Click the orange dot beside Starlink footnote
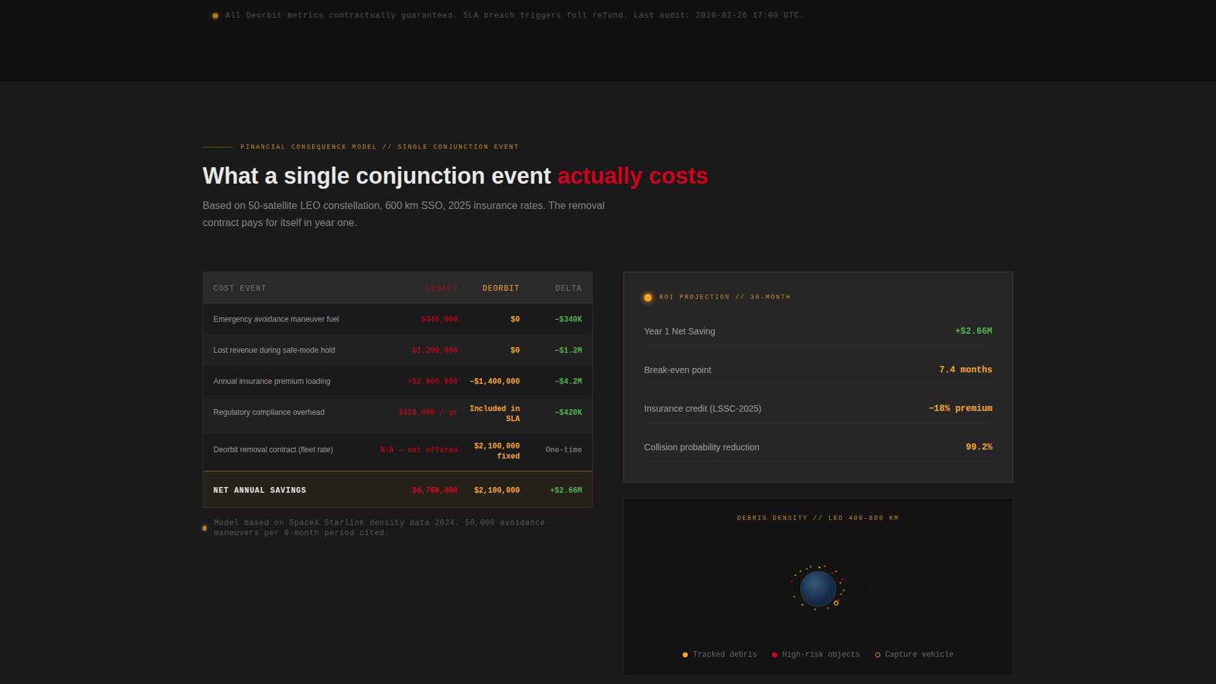The image size is (1216, 684). point(205,528)
